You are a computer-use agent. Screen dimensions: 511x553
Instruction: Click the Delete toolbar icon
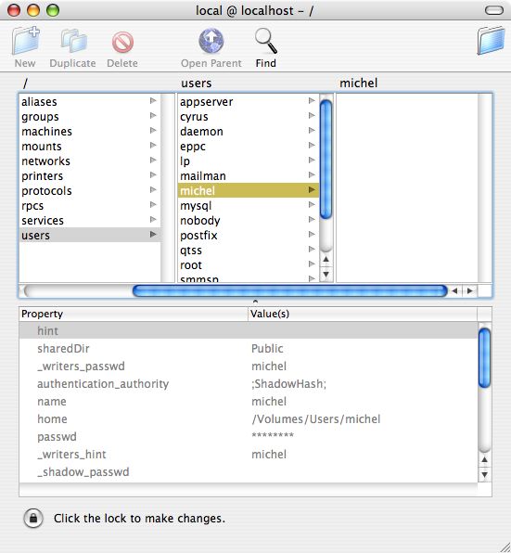click(x=122, y=43)
